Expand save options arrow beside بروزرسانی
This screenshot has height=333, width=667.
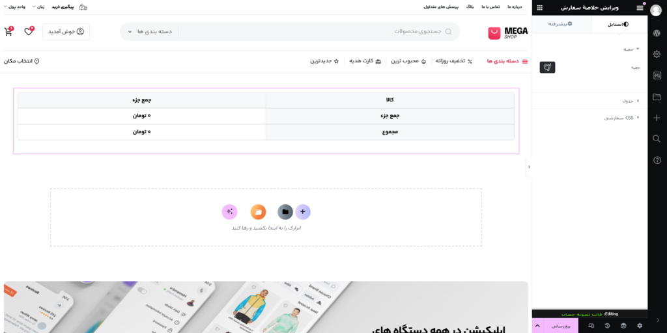[537, 325]
